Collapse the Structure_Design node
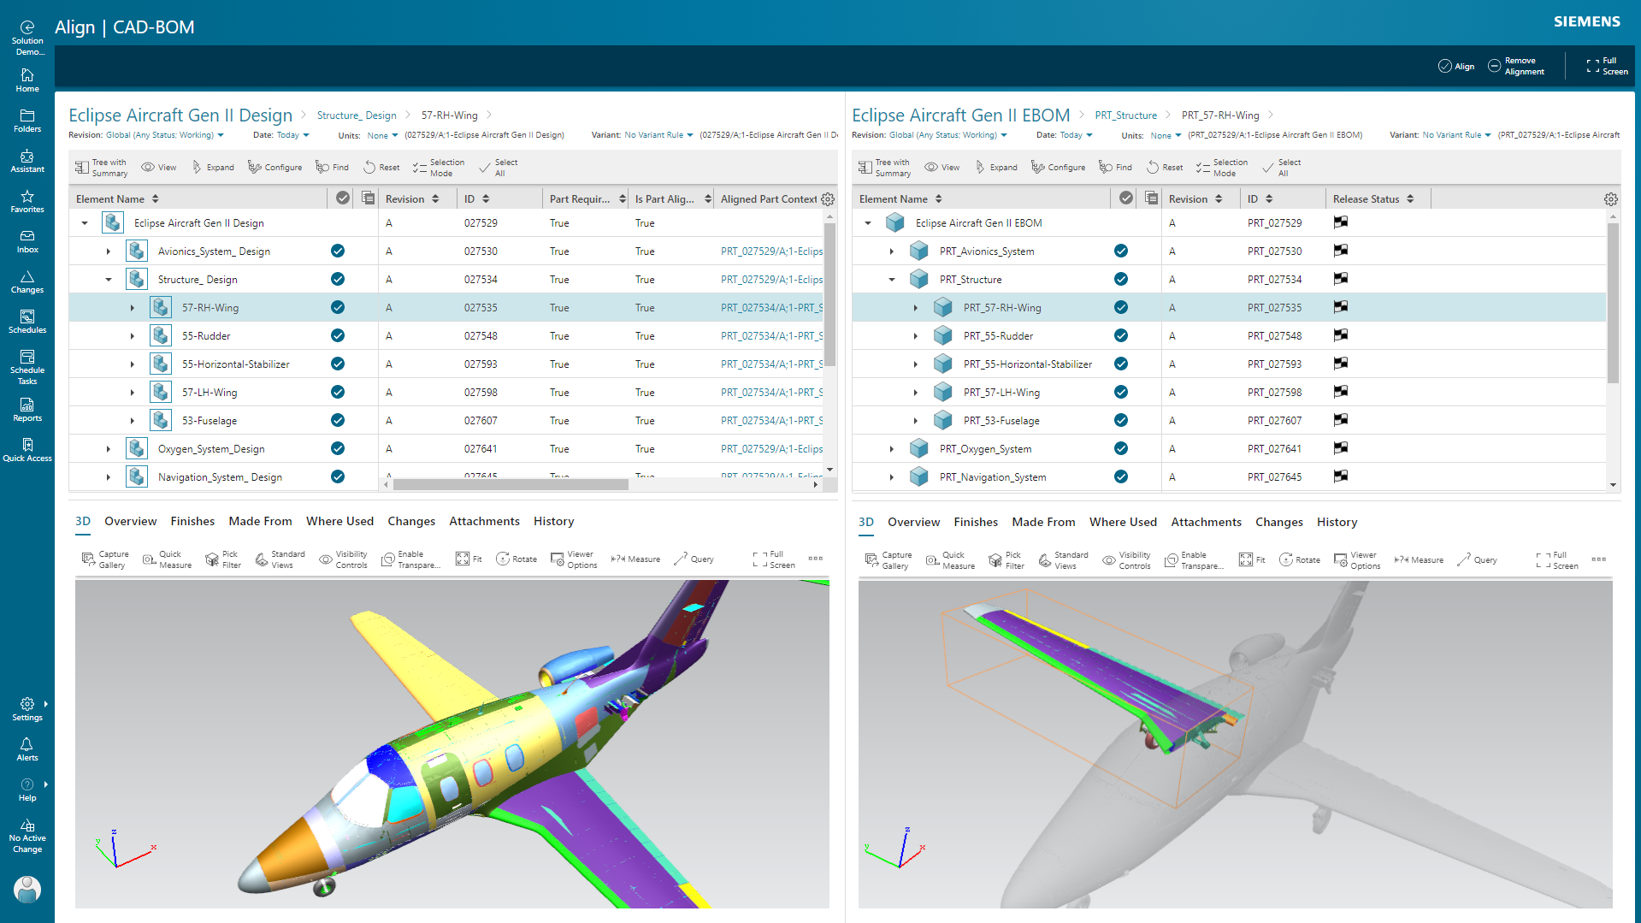The width and height of the screenshot is (1641, 923). pyautogui.click(x=108, y=279)
